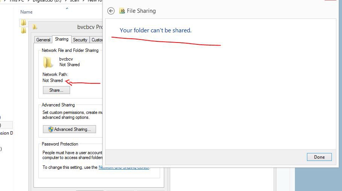Image resolution: width=342 pixels, height=191 pixels.
Task: Click the "Your folder can't be shared" heading
Action: [x=156, y=30]
